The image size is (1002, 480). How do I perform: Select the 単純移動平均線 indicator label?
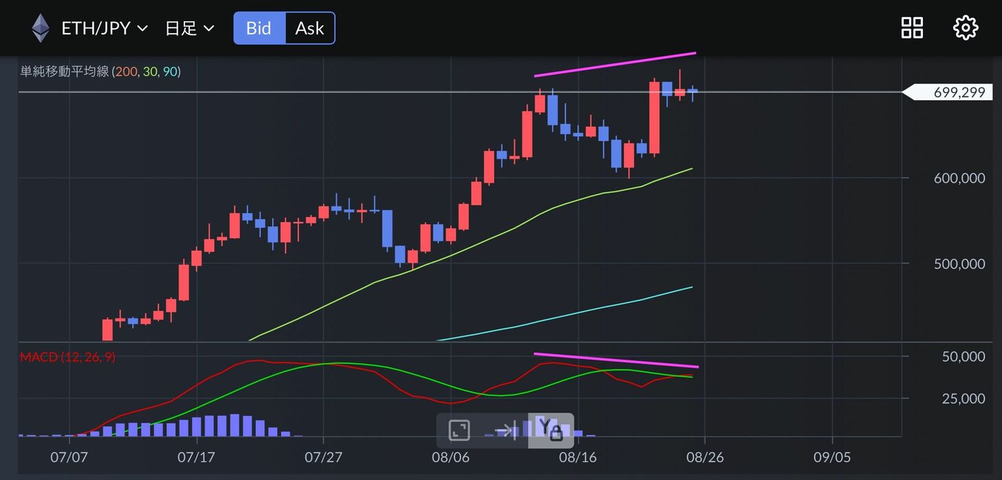pos(65,72)
